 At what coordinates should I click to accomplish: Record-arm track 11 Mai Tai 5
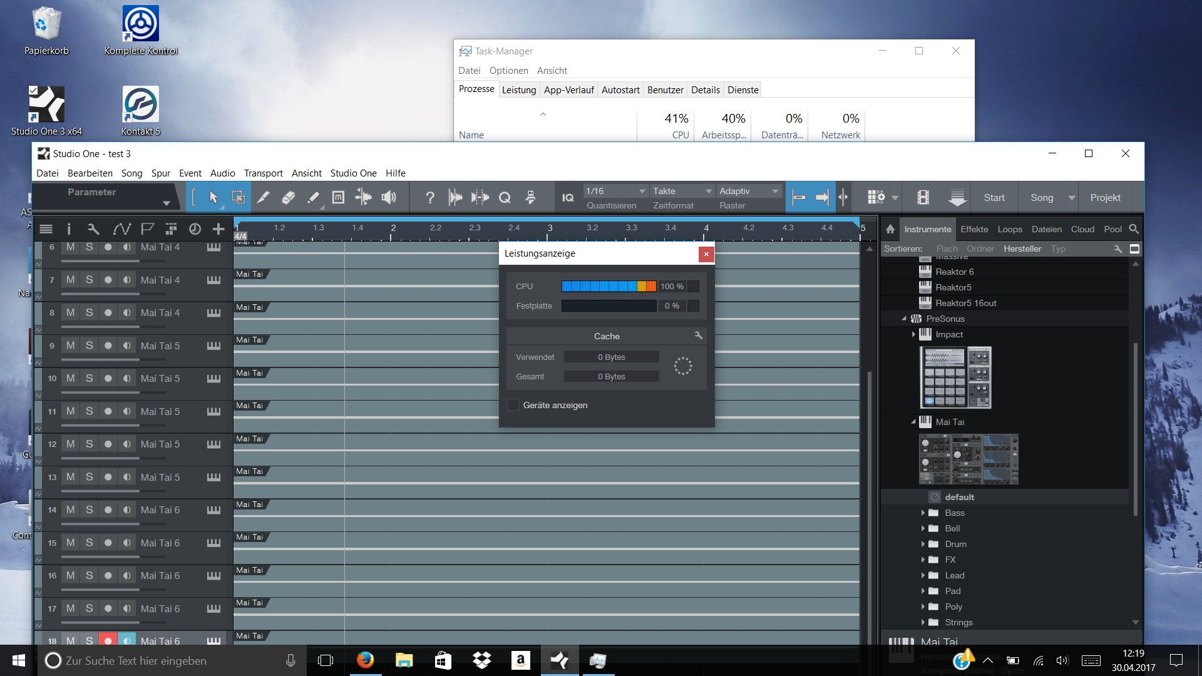(108, 411)
